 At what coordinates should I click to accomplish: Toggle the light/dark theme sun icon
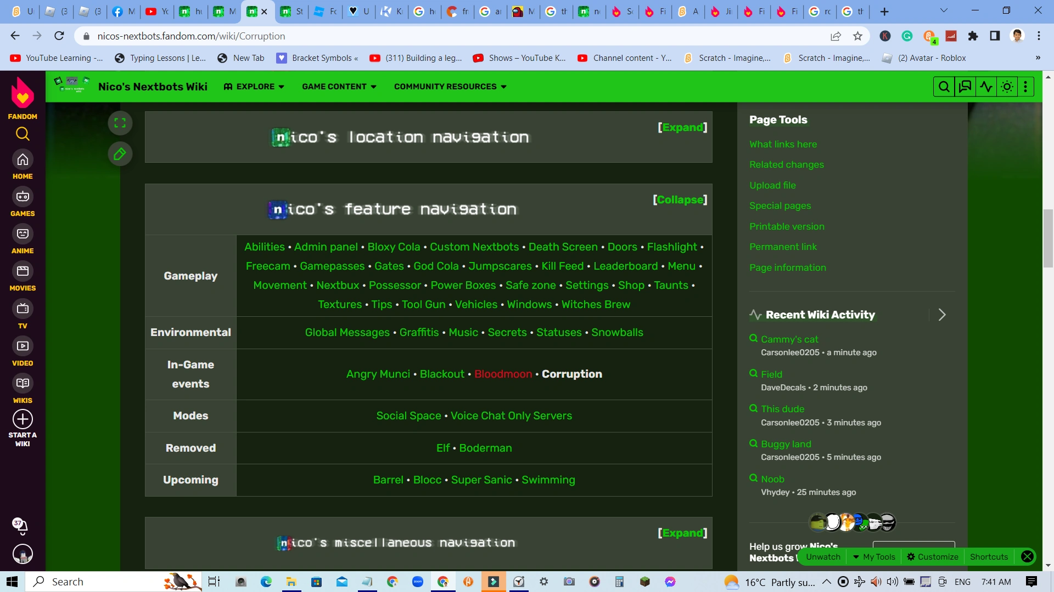1007,87
